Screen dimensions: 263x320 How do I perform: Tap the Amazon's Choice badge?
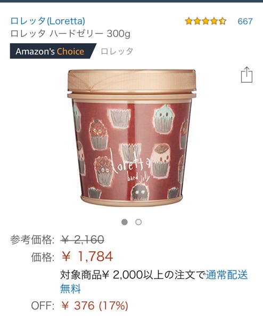[53, 51]
